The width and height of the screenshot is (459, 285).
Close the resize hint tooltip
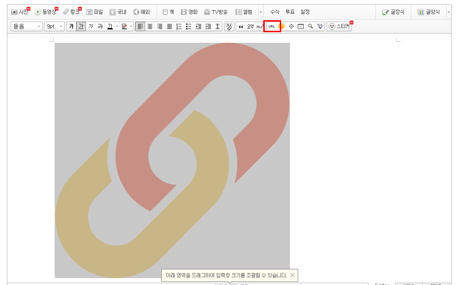[x=292, y=275]
